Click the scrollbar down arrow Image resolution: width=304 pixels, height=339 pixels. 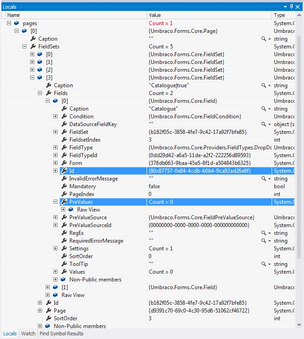[299, 325]
